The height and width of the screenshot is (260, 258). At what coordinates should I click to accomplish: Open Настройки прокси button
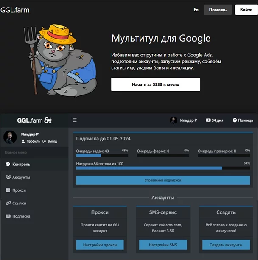[100, 245]
